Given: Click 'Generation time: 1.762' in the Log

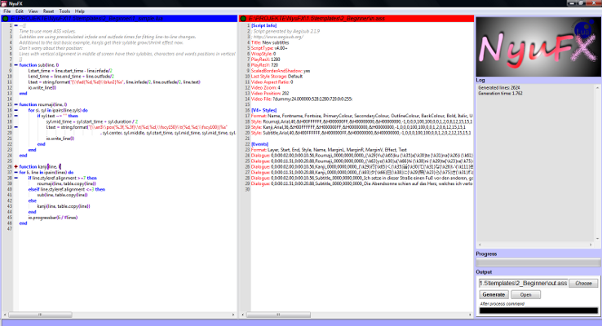Looking at the screenshot, I should 500,93.
